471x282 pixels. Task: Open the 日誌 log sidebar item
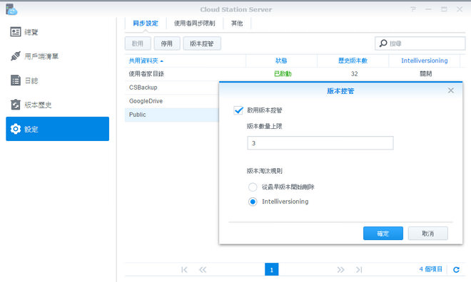pyautogui.click(x=57, y=80)
